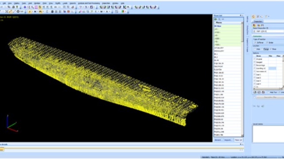Click the orange round icon above Inspection tab
Image resolution: width=284 pixels, height=159 pixels.
254,17
